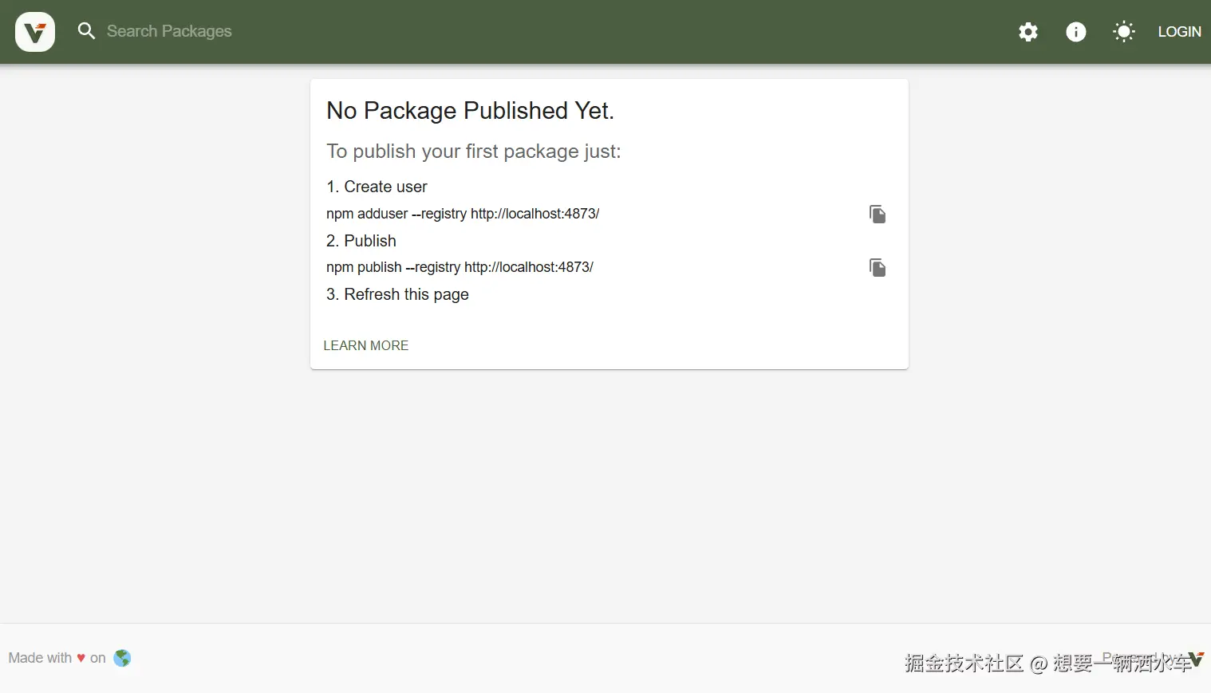Image resolution: width=1211 pixels, height=693 pixels.
Task: Open the LEARN MORE link
Action: (x=366, y=345)
